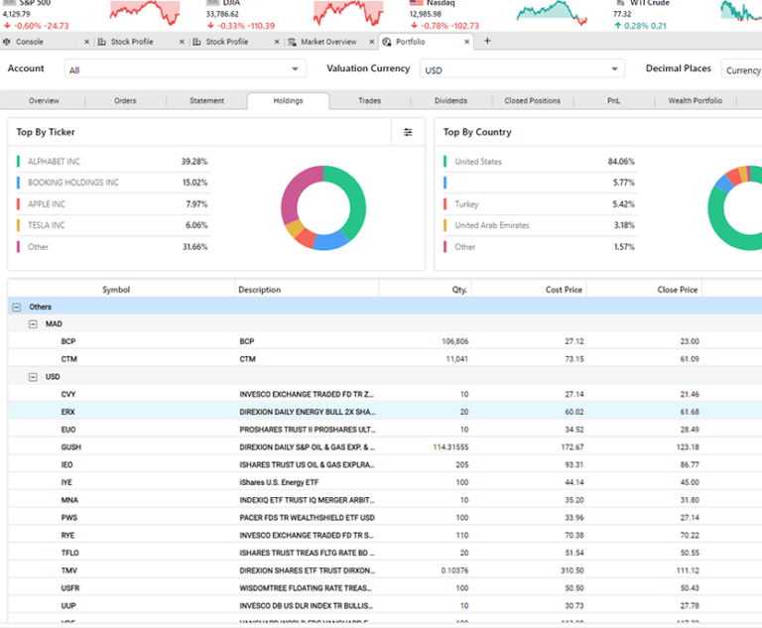Viewport: 762px width, 628px height.
Task: Sort by the Symbol column header
Action: (x=116, y=290)
